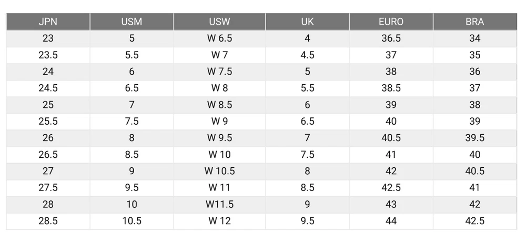Viewport: 526px width, 242px height.
Task: Click the JPN 24.5 cell
Action: [48, 88]
